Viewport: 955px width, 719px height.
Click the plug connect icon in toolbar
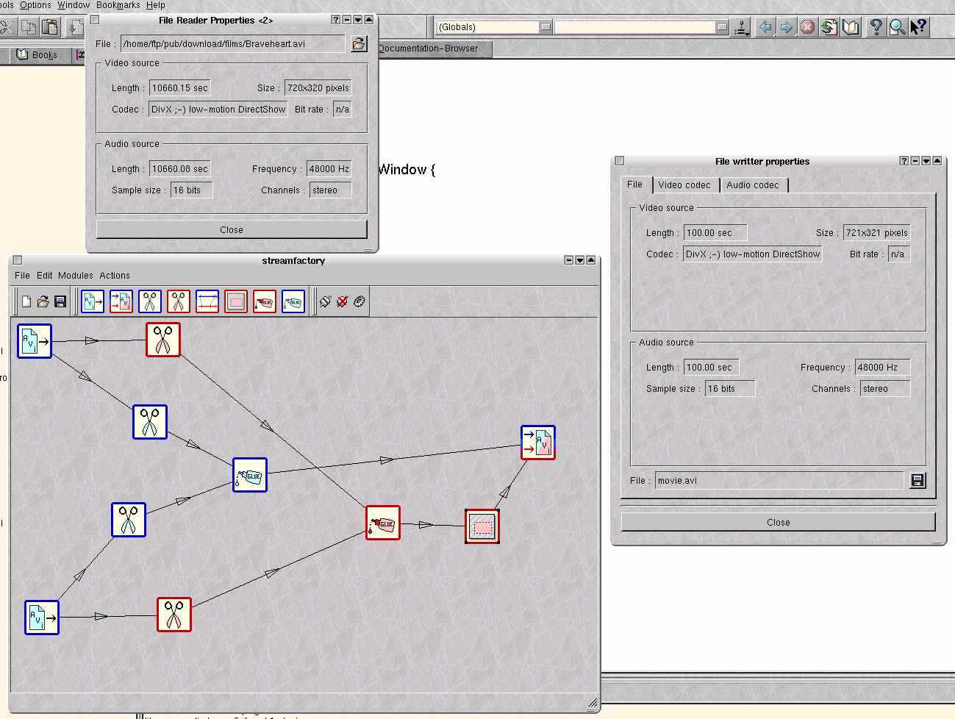point(326,301)
